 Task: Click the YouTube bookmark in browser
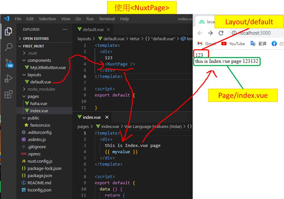(x=233, y=44)
